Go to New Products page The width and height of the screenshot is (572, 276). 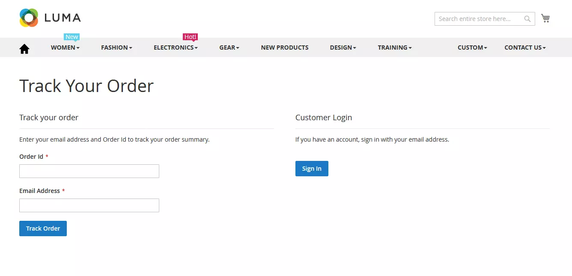285,47
